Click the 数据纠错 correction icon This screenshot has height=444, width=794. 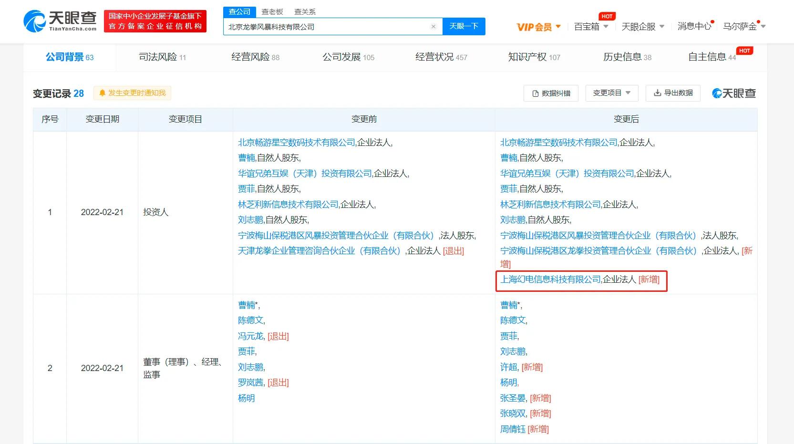[534, 93]
